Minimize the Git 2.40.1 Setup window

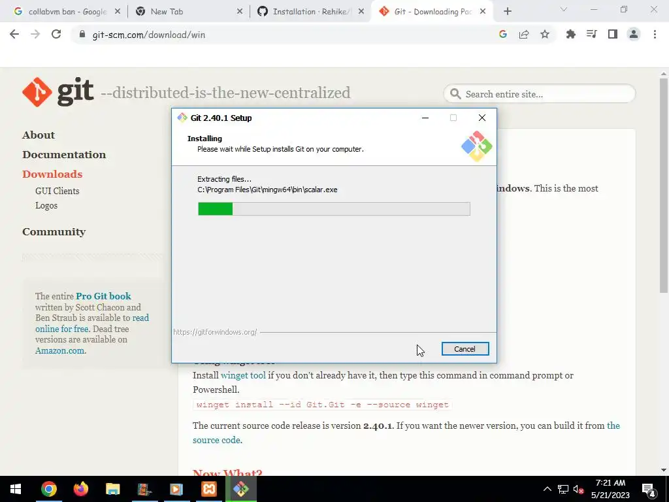425,118
